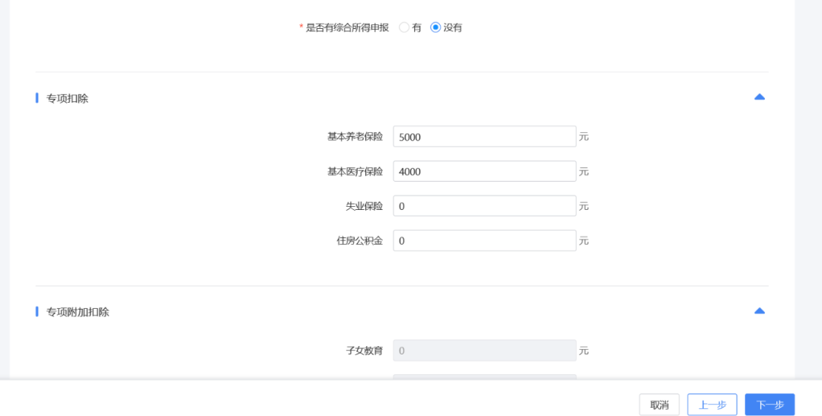The width and height of the screenshot is (822, 416).
Task: Click the 失业保险 text label
Action: [x=364, y=206]
